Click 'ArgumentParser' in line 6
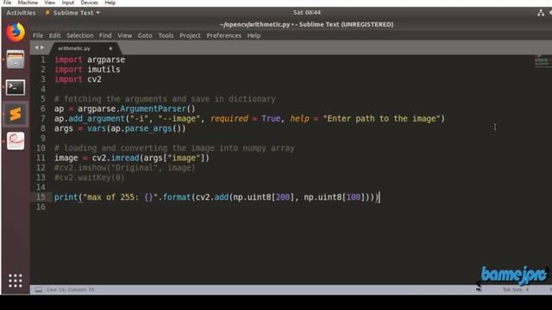552x310 pixels. (153, 108)
